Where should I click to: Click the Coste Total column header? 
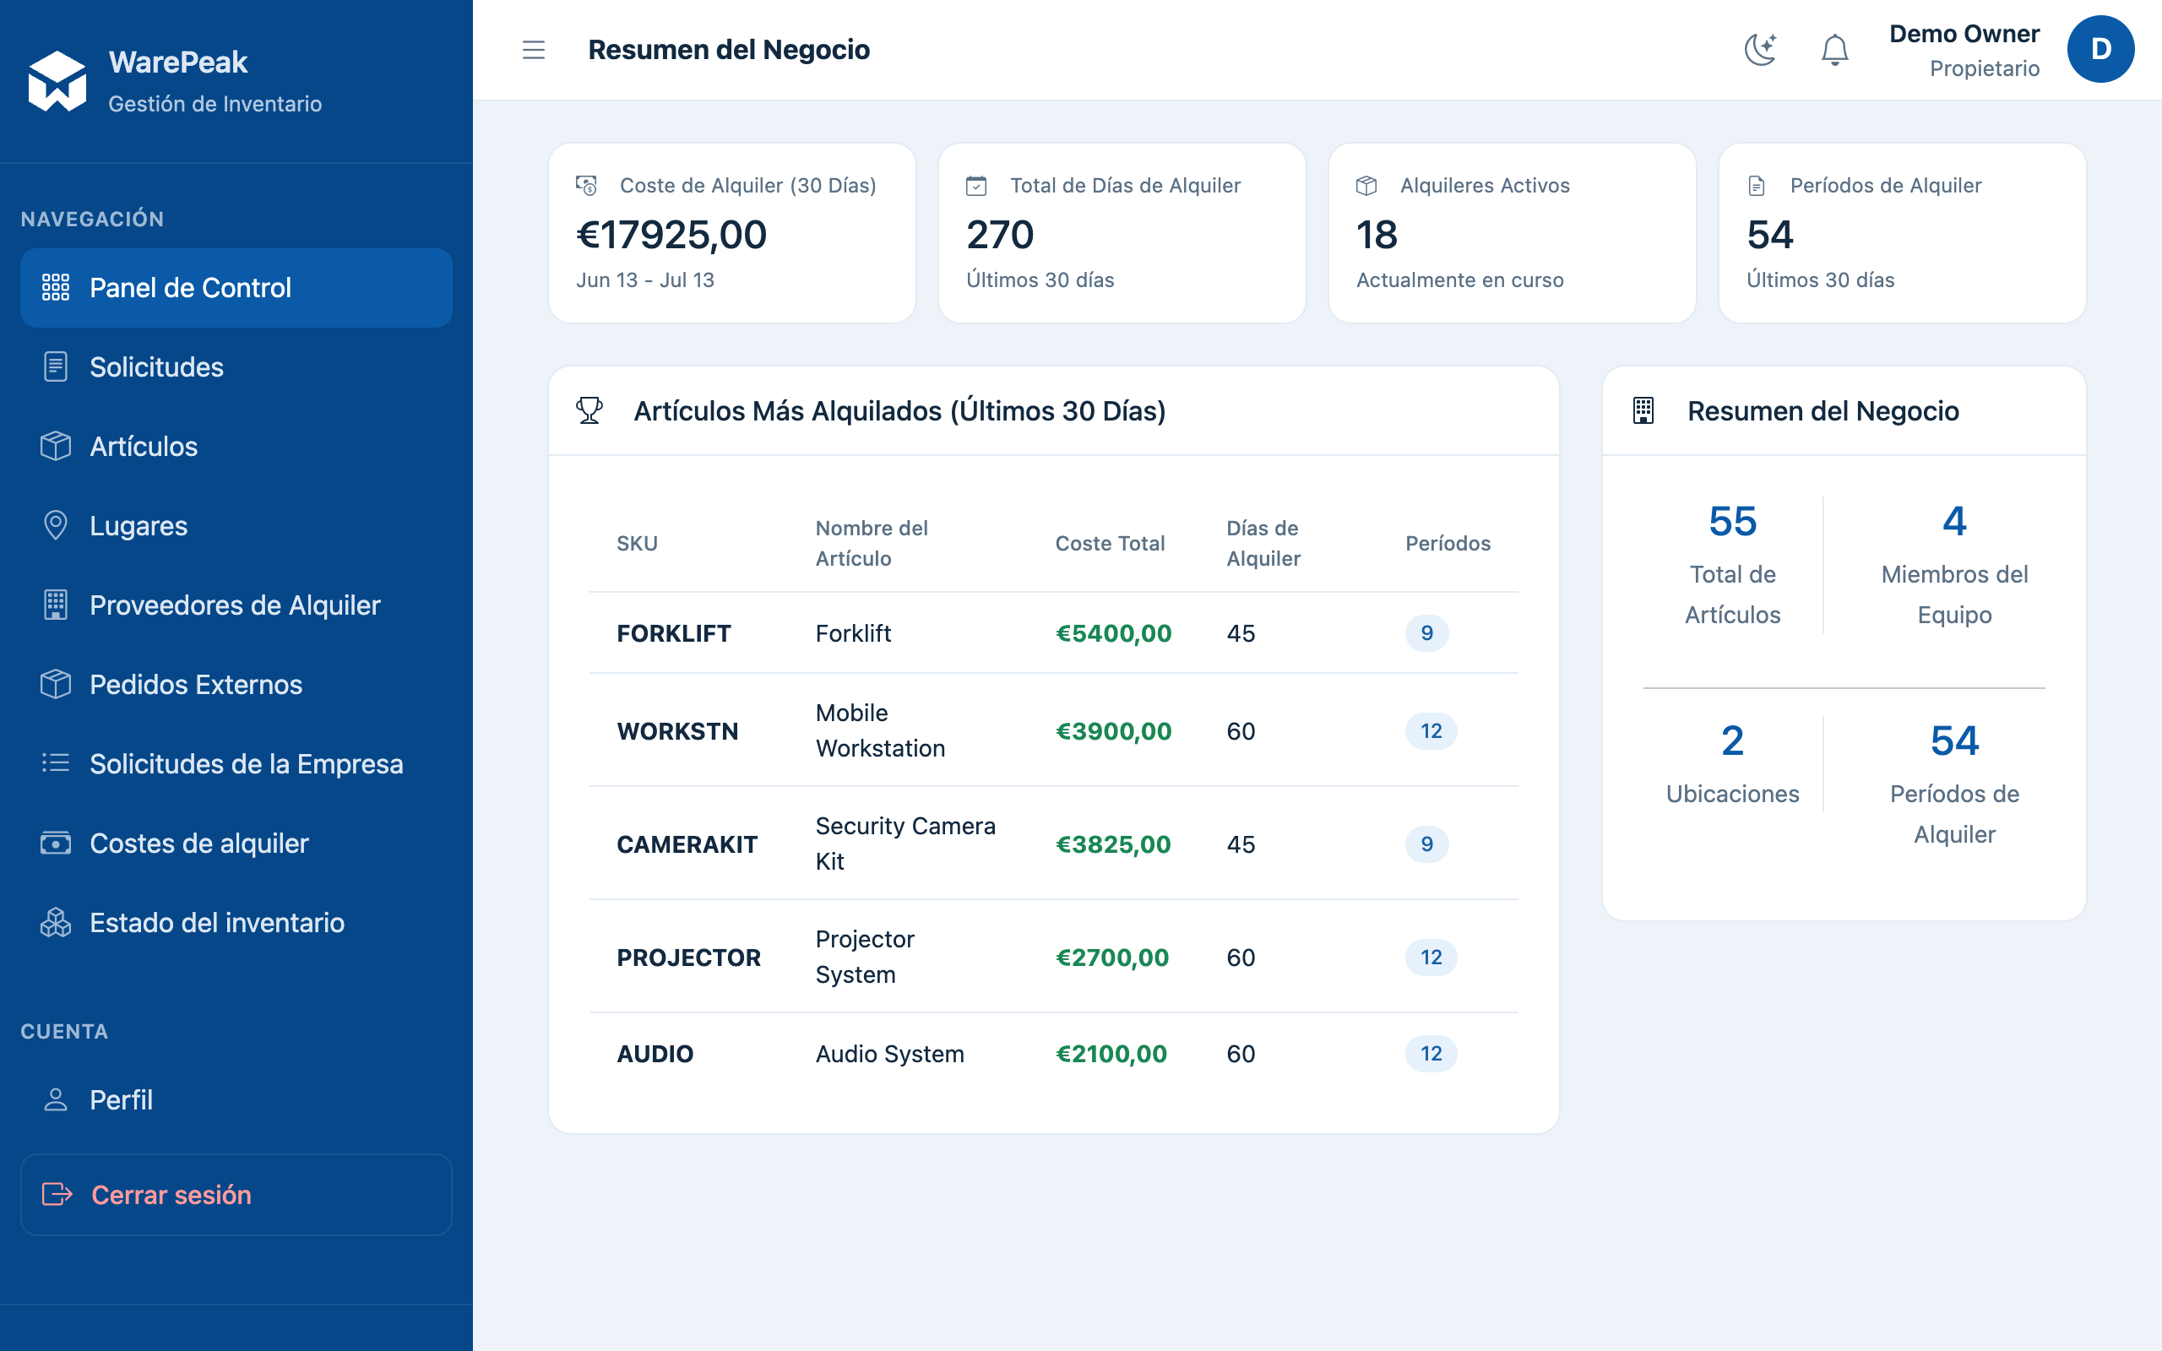[x=1110, y=543]
